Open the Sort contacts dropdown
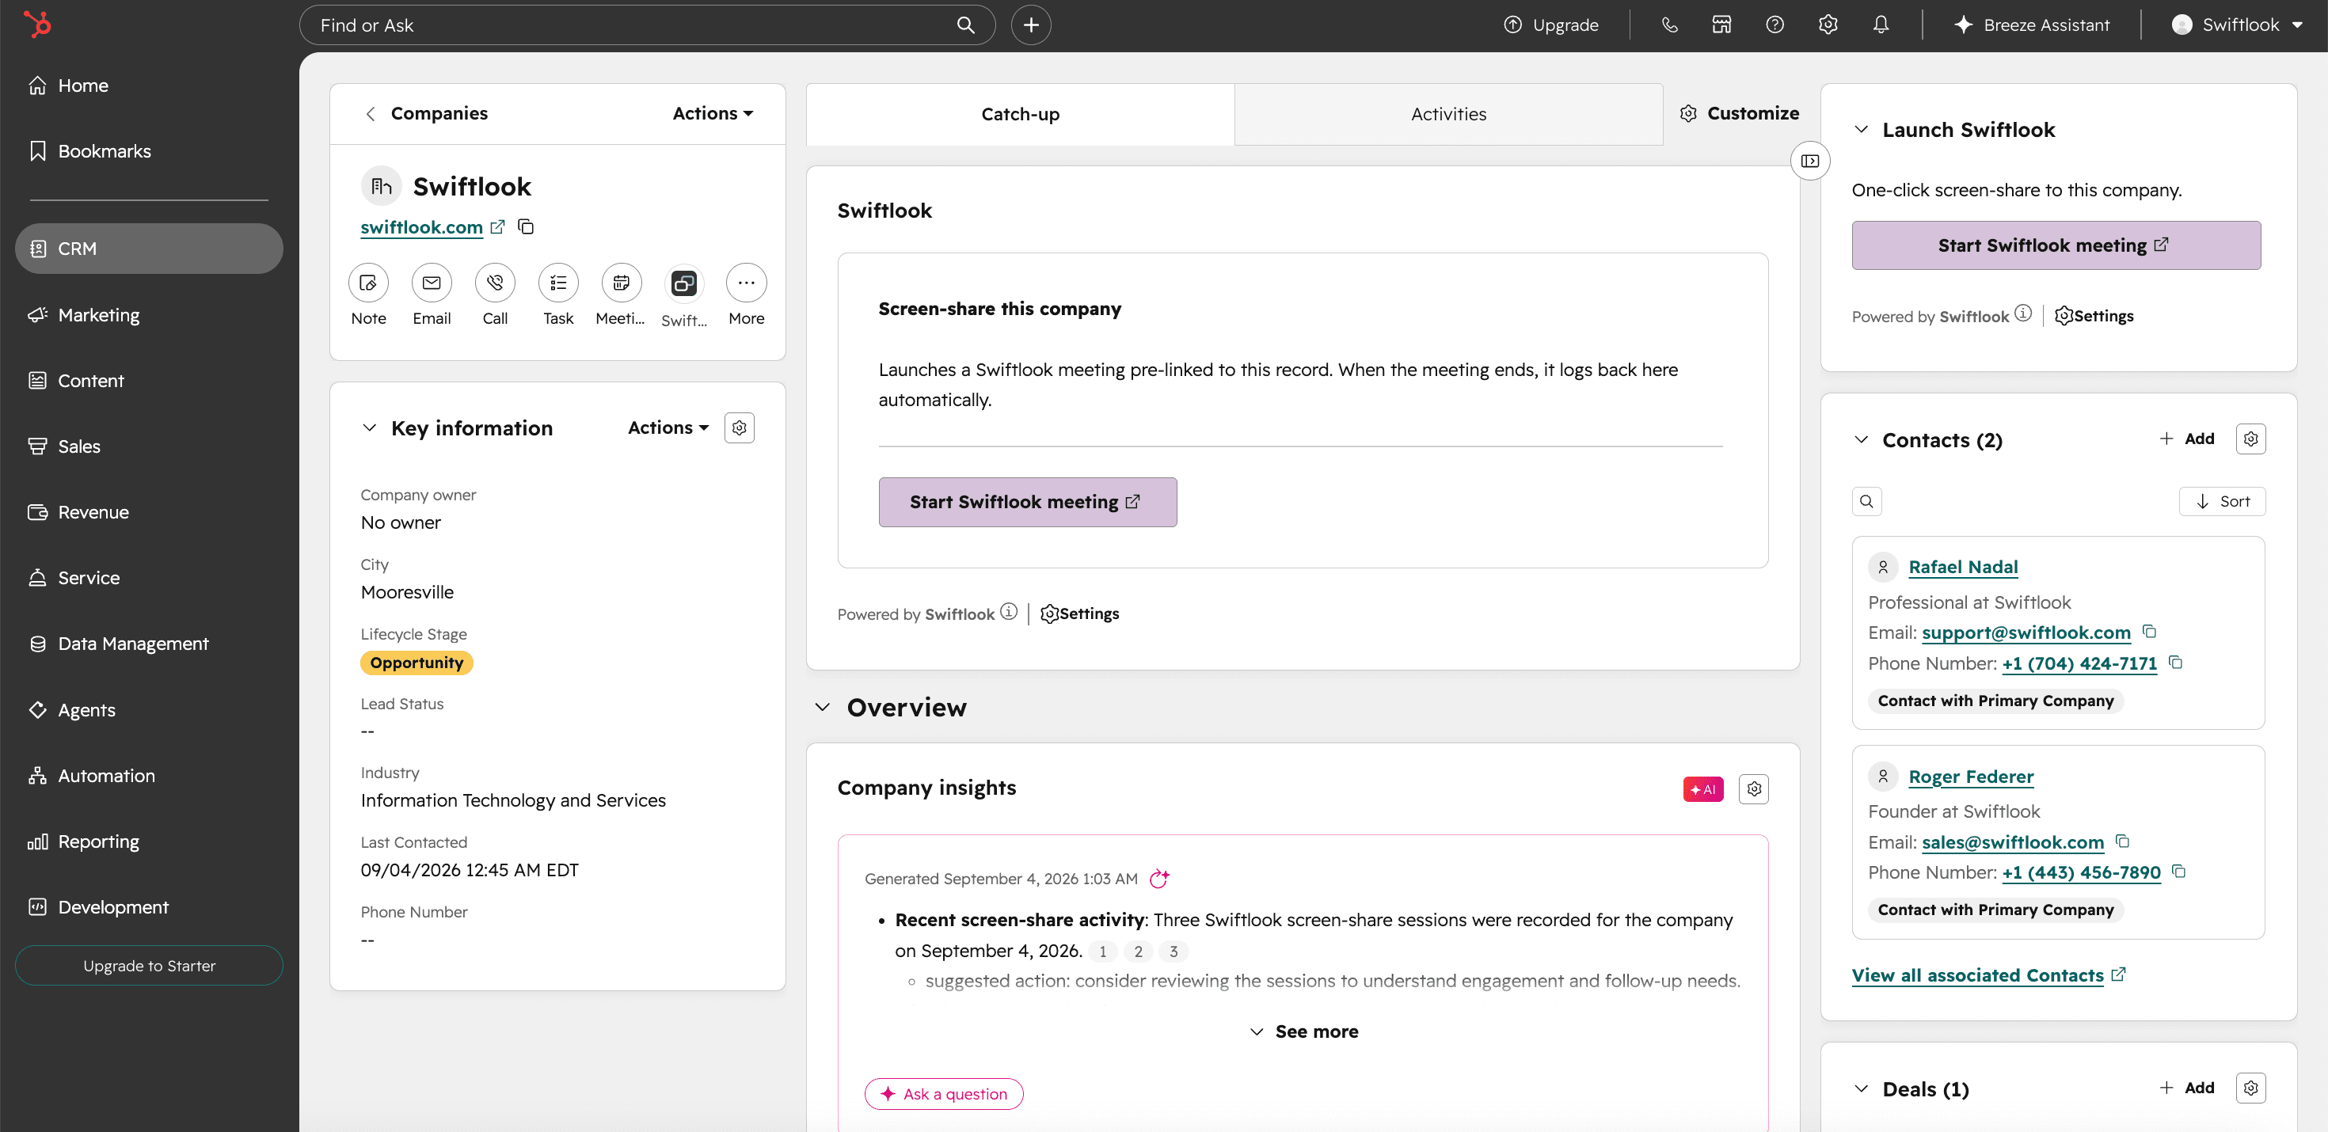 (x=2222, y=501)
